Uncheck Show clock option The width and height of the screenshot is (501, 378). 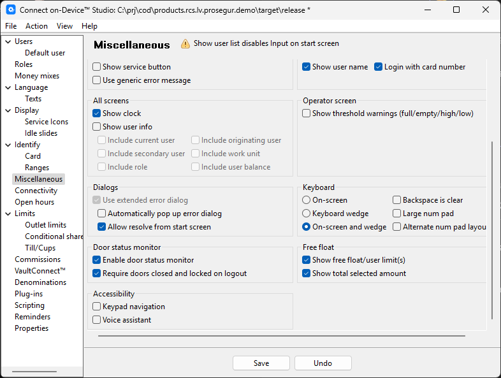[x=97, y=113]
